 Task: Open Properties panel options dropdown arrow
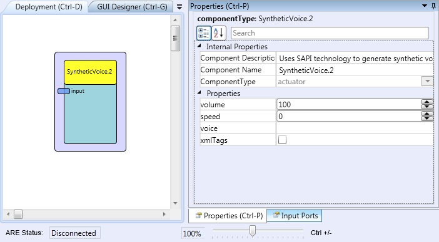point(425,6)
